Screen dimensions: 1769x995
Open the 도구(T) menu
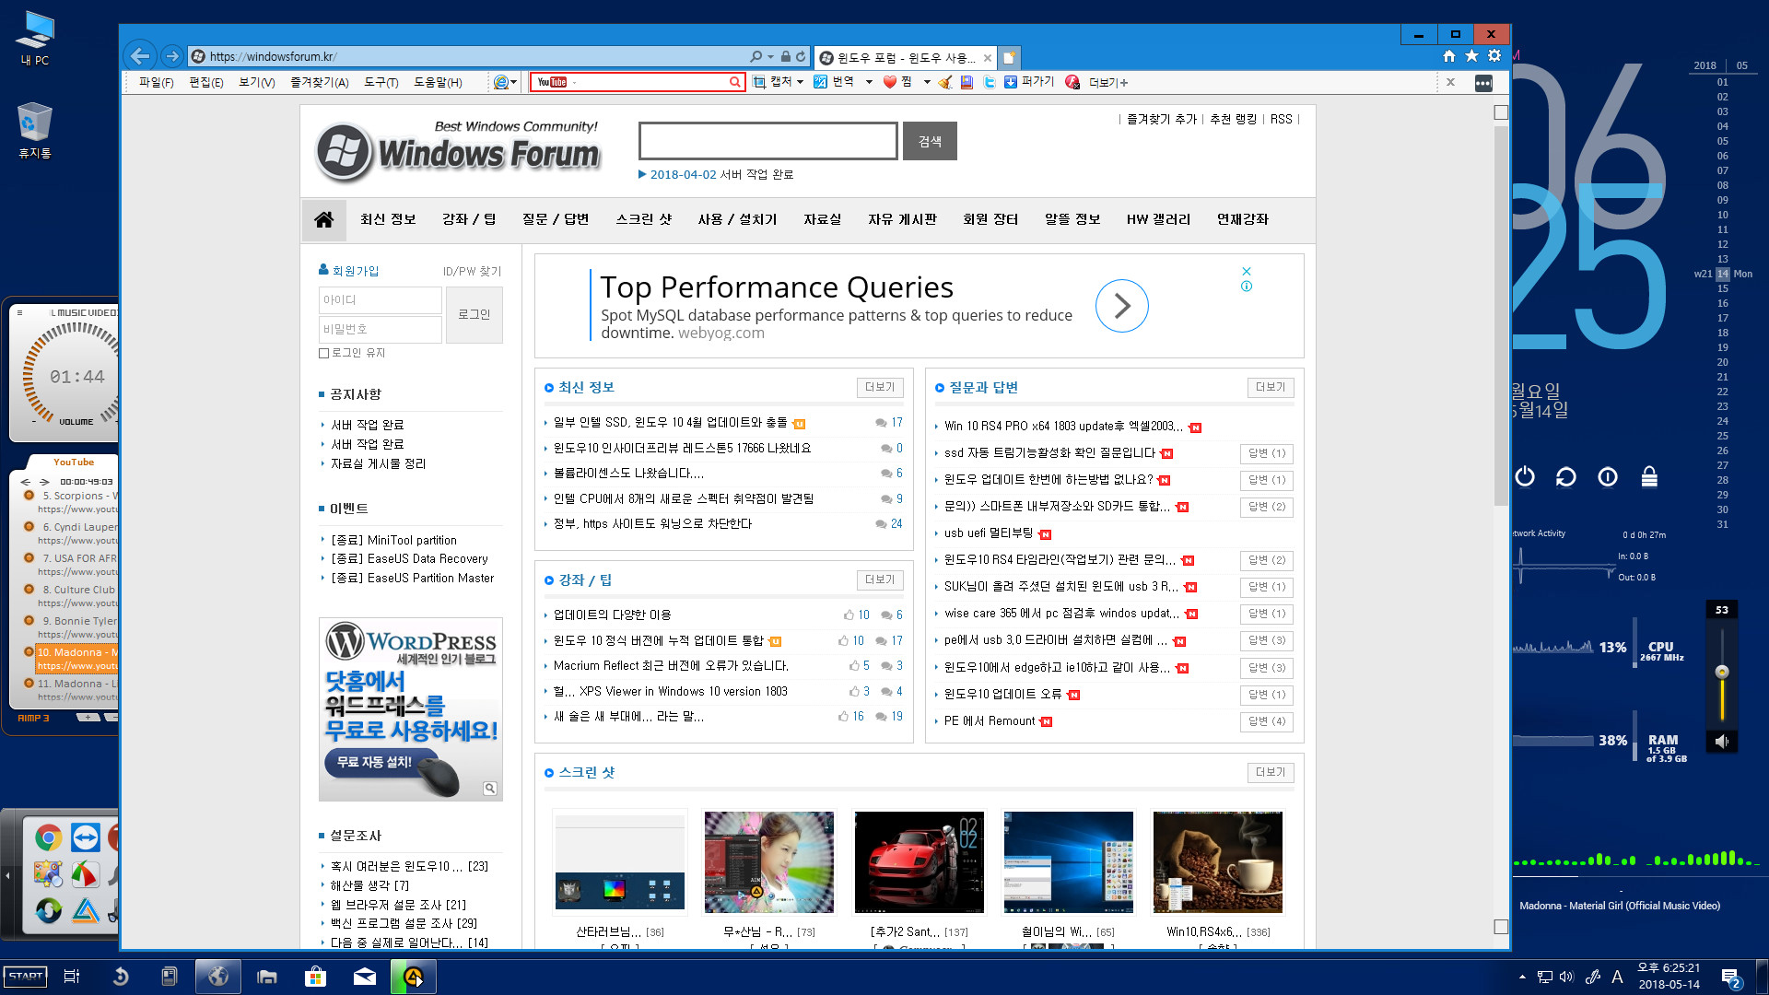381,82
